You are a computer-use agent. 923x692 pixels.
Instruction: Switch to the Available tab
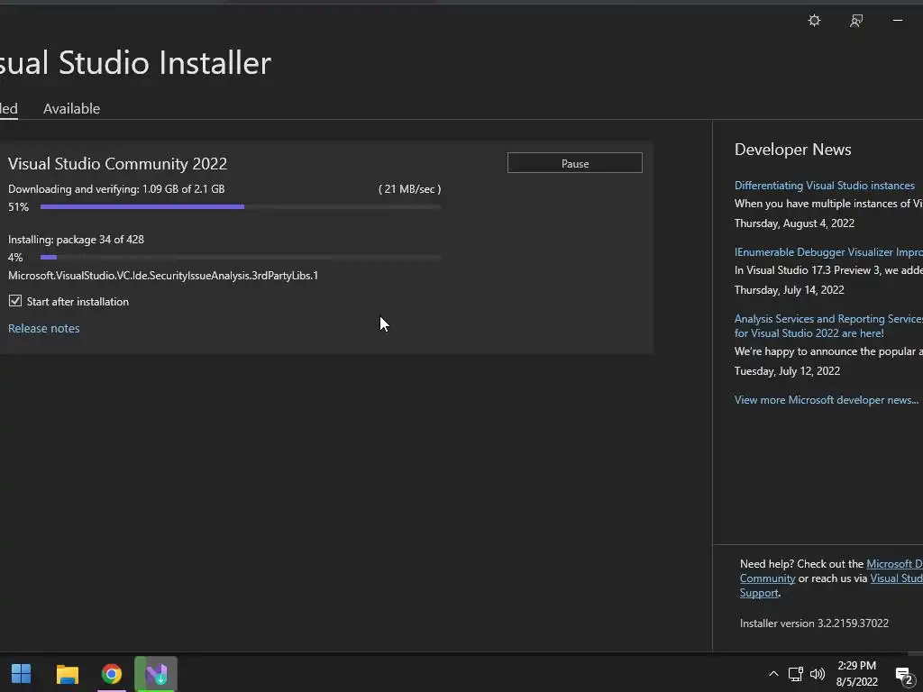72,108
